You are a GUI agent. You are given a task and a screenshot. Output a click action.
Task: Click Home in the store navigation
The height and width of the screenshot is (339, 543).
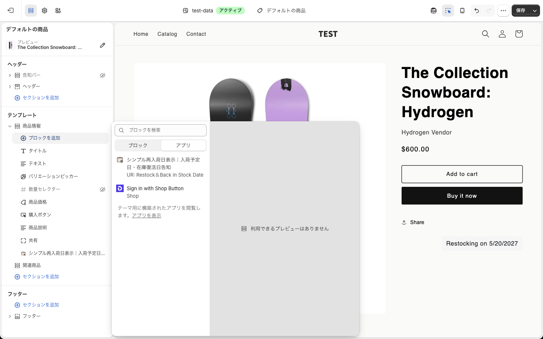[x=141, y=34]
